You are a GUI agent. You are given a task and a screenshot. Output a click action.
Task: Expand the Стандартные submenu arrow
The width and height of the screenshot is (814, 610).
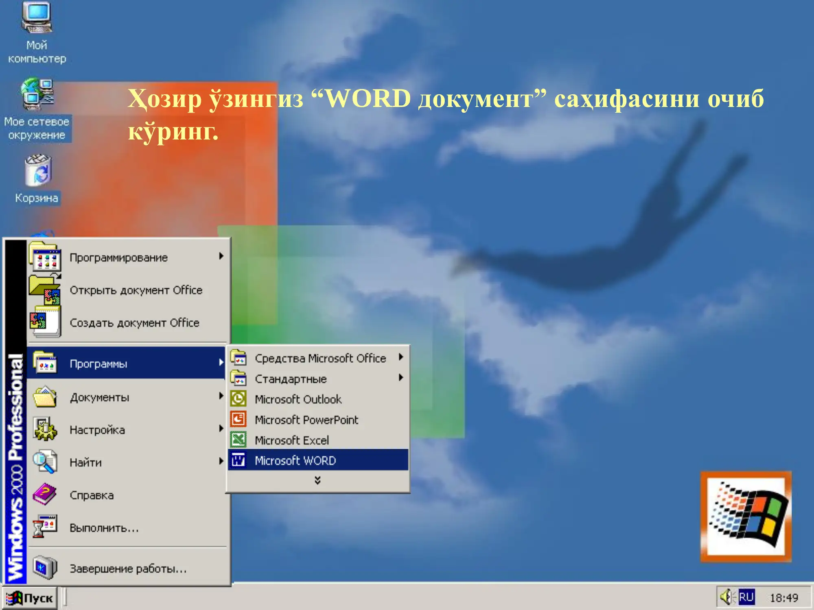[x=401, y=377]
